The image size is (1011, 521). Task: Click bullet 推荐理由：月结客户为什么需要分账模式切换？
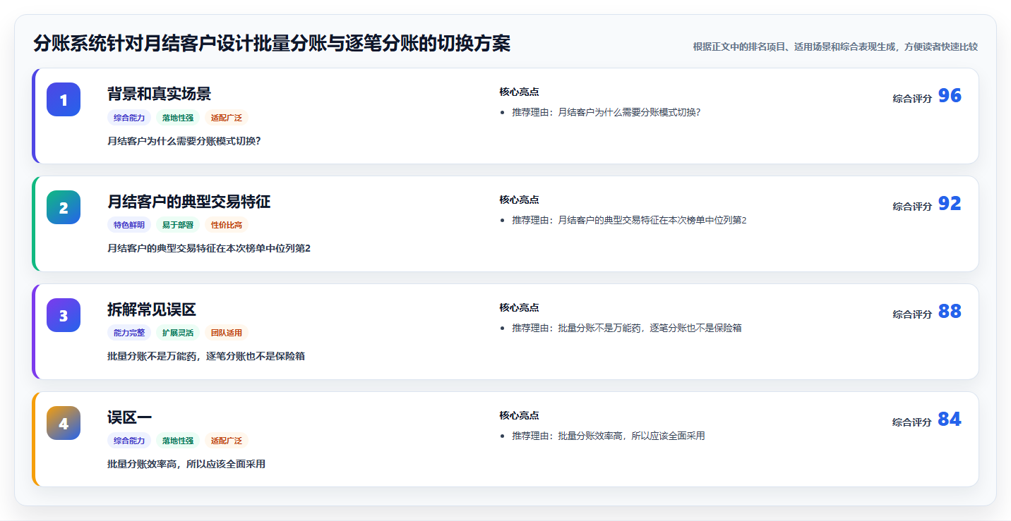point(606,112)
